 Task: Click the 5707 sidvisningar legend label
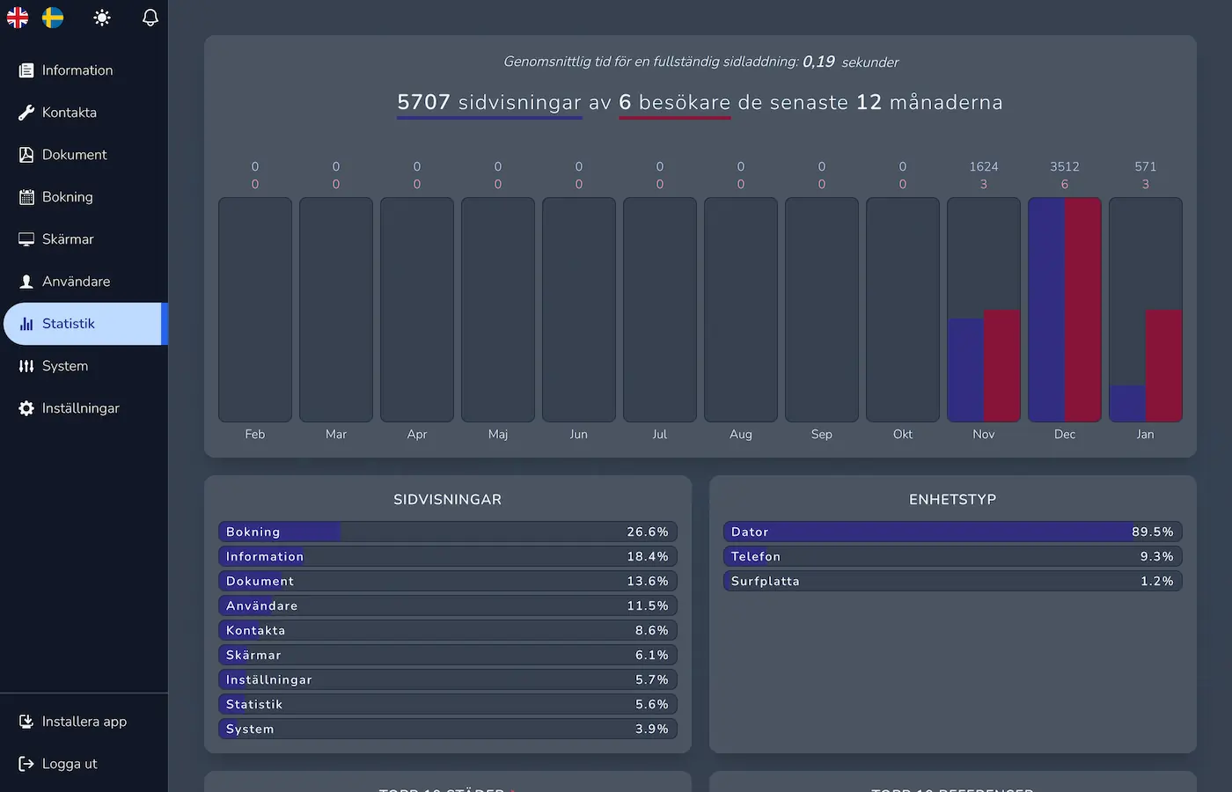489,103
